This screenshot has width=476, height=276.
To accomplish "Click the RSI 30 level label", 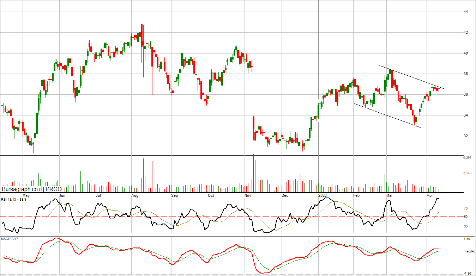I will click(x=466, y=226).
